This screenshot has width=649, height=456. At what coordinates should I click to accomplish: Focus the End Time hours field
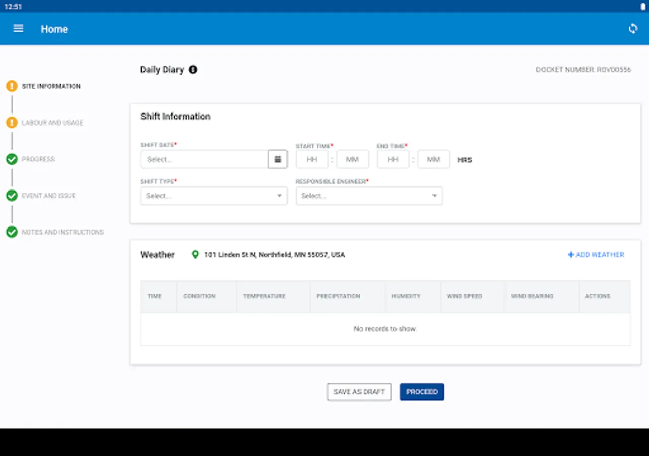393,159
